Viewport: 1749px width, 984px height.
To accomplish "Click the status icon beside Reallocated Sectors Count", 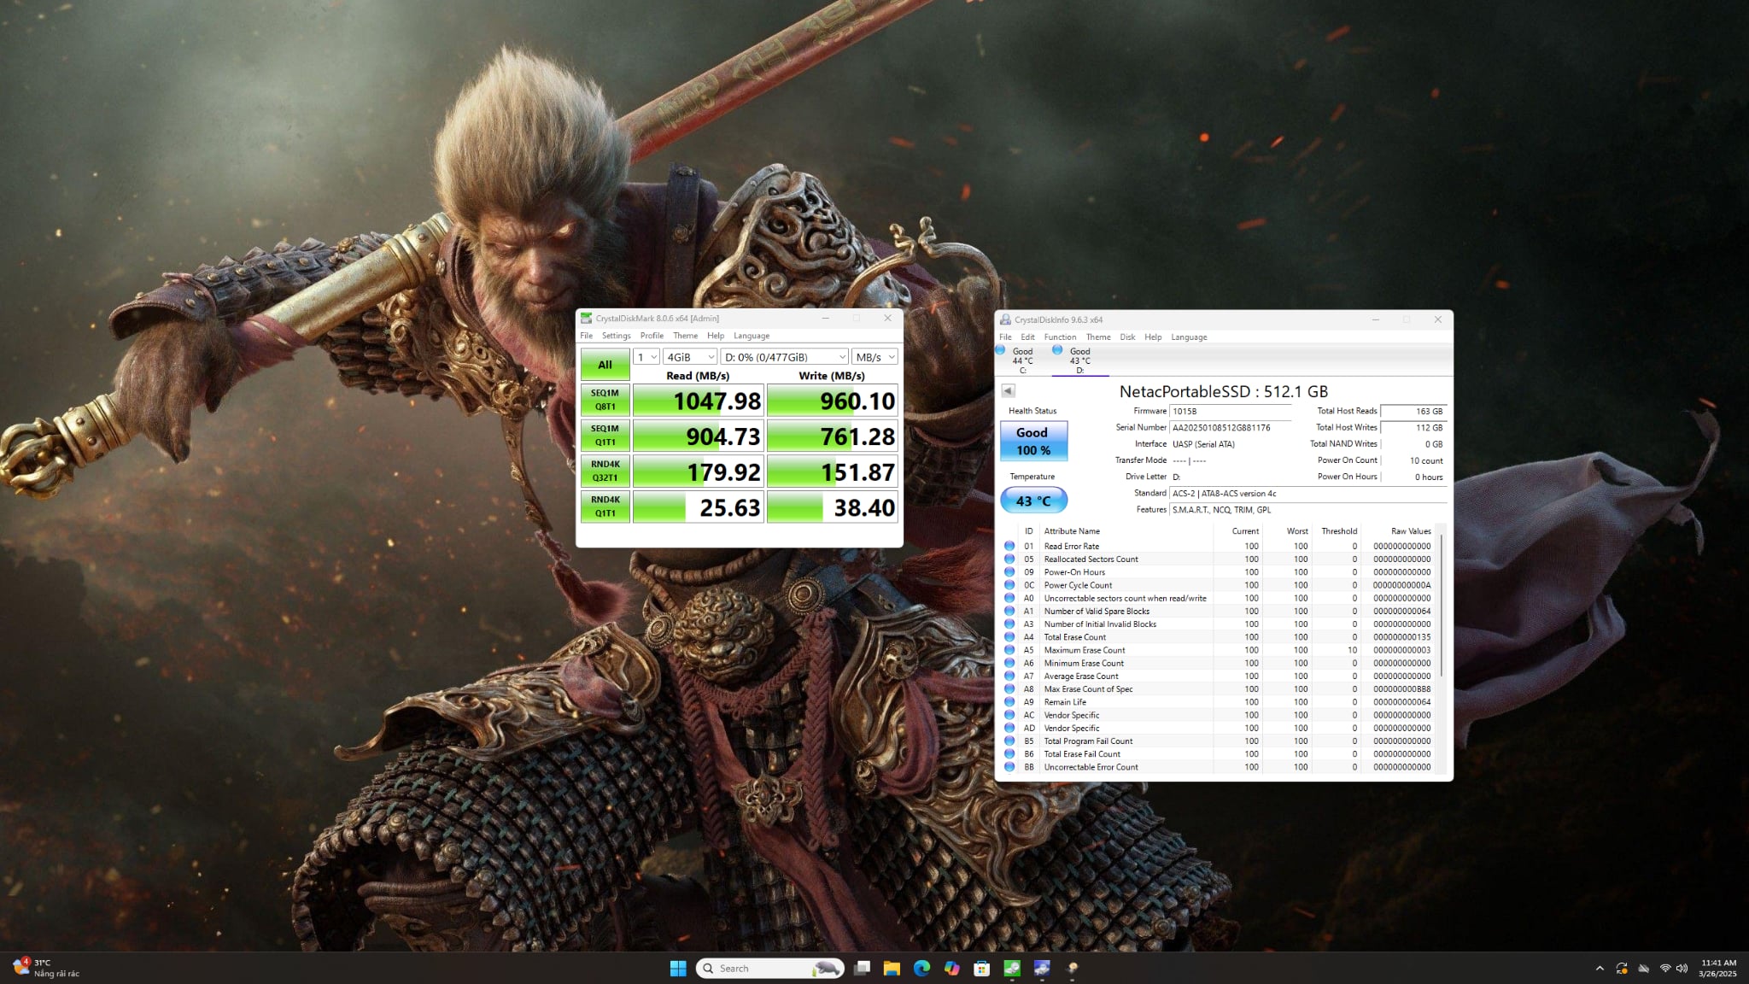I will tap(1009, 559).
